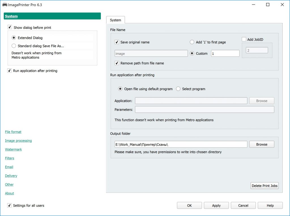The height and width of the screenshot is (216, 290).
Task: Click the Delete Print Jobs button
Action: 265,186
